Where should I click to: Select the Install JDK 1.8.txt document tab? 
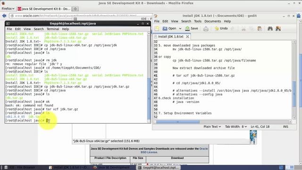click(171, 36)
